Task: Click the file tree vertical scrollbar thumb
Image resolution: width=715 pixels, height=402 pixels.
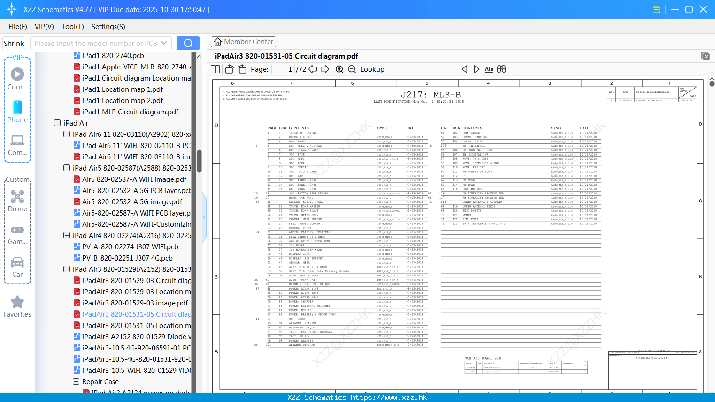Action: tap(199, 162)
